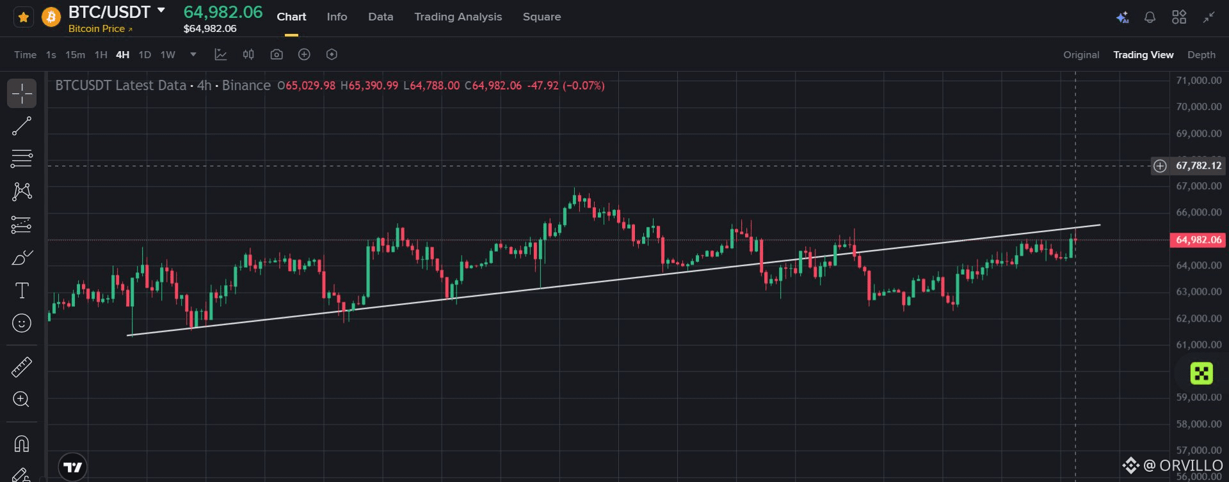Viewport: 1229px width, 482px height.
Task: Select the 1s interval
Action: coord(51,55)
